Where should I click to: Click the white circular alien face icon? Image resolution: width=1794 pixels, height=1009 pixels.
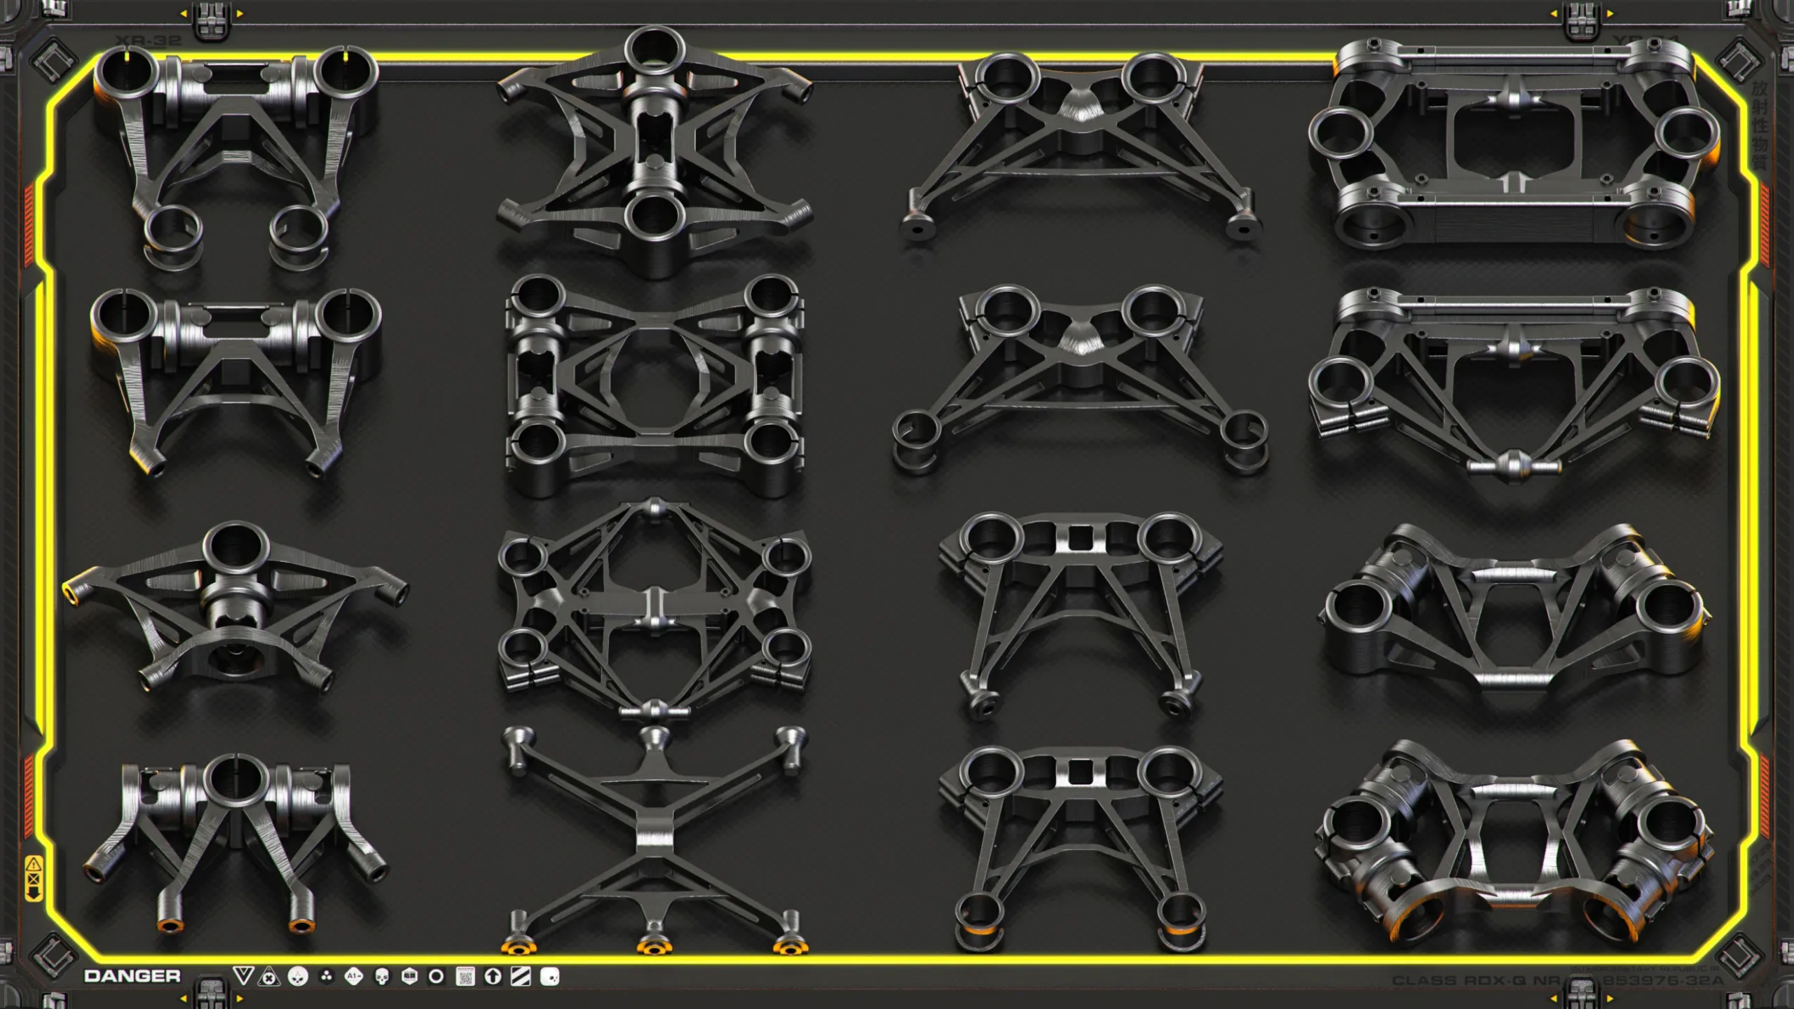click(x=298, y=976)
